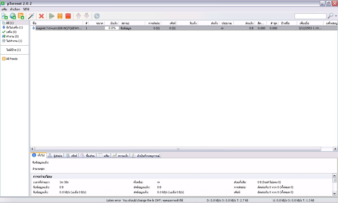Click the magnifying glass search icon

[x=330, y=16]
